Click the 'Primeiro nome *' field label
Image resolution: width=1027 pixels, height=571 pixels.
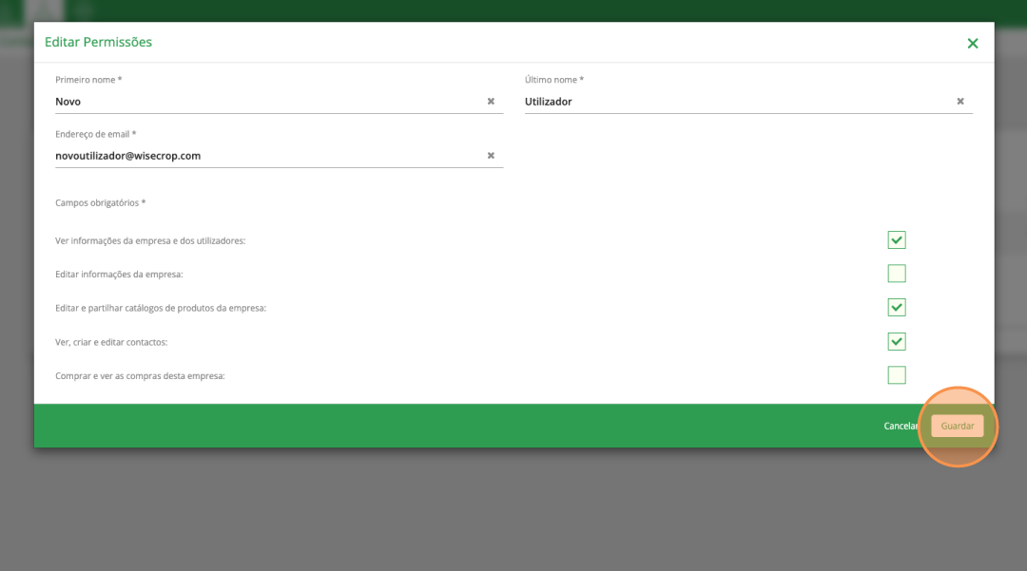click(x=88, y=80)
